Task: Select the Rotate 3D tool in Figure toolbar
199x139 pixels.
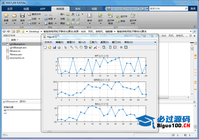Action: [86, 47]
